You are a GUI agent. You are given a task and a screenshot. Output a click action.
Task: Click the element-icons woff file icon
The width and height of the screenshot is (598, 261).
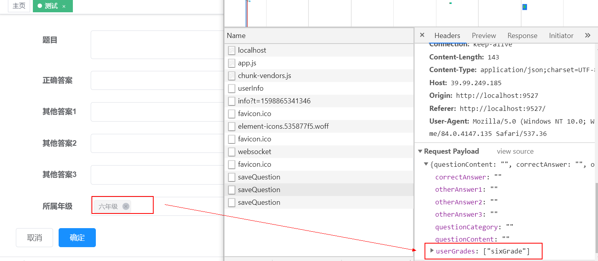[x=232, y=126]
